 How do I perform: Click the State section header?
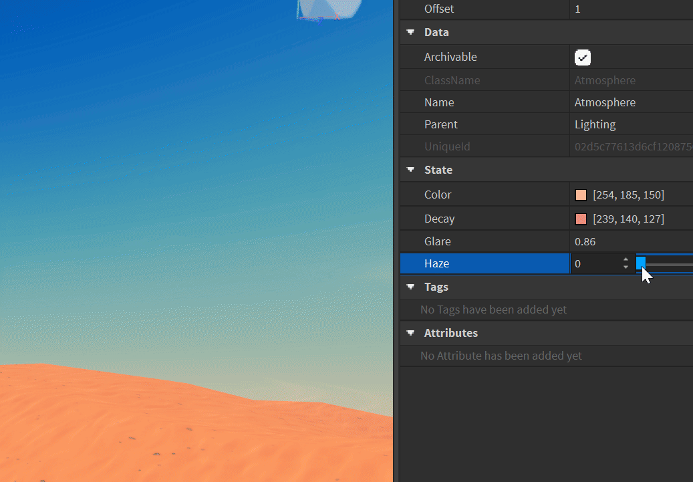546,170
